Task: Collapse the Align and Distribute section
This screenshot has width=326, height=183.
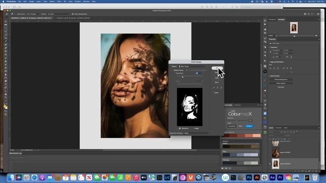Action: [269, 62]
